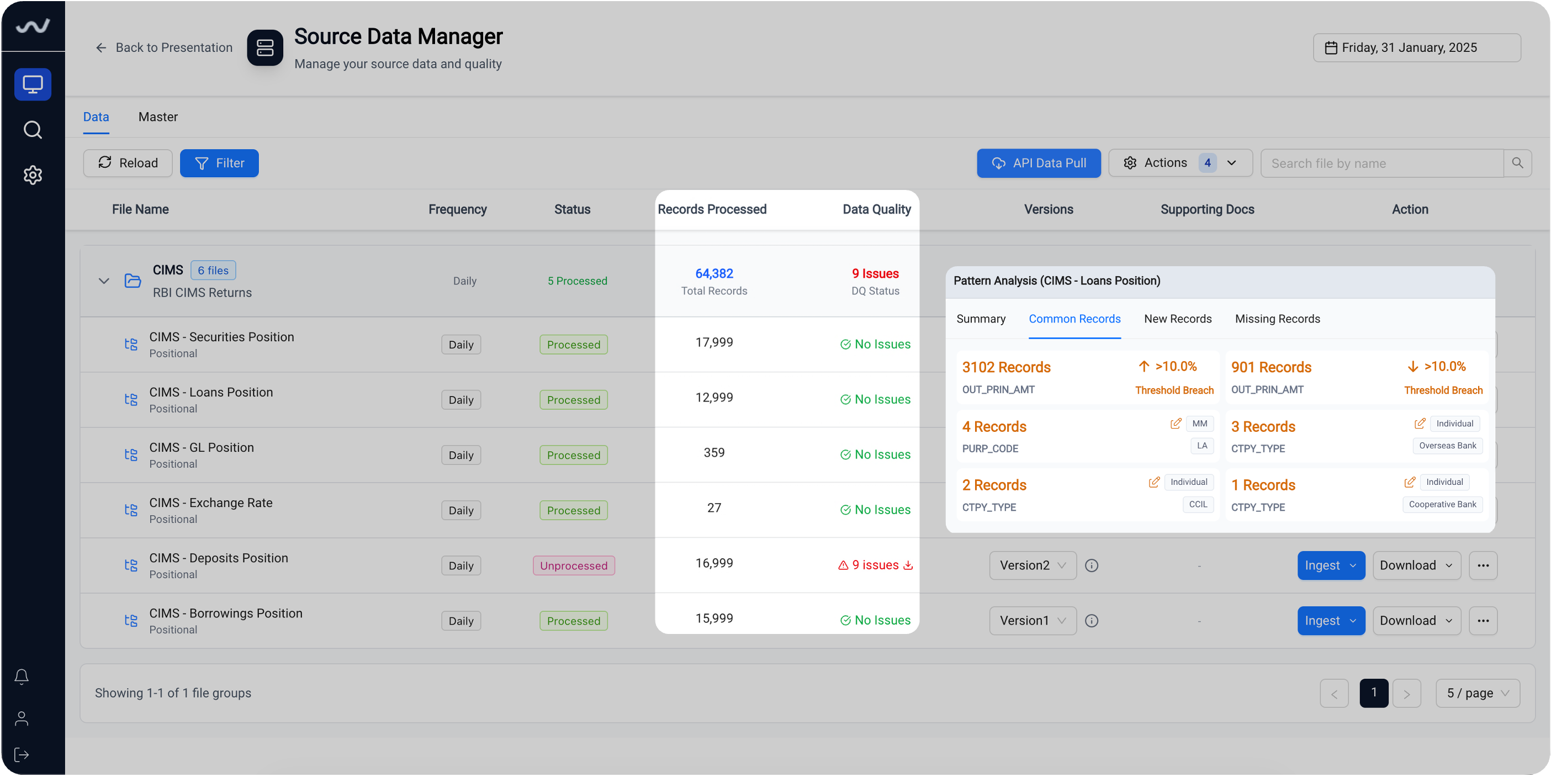1551x777 pixels.
Task: Open the sidebar search magnifier icon
Action: coord(33,129)
